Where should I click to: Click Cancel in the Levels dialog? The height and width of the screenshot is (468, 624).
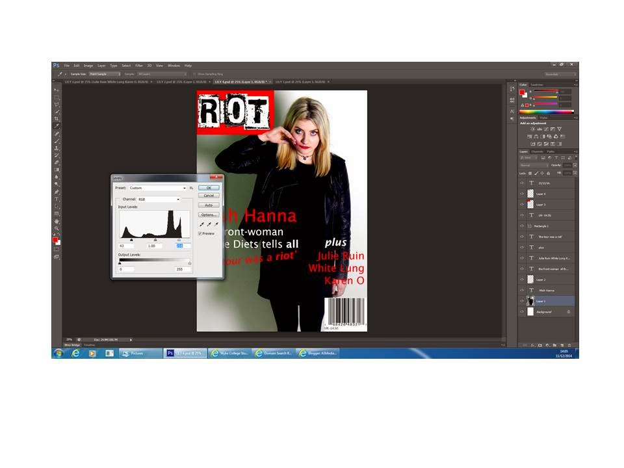(209, 196)
